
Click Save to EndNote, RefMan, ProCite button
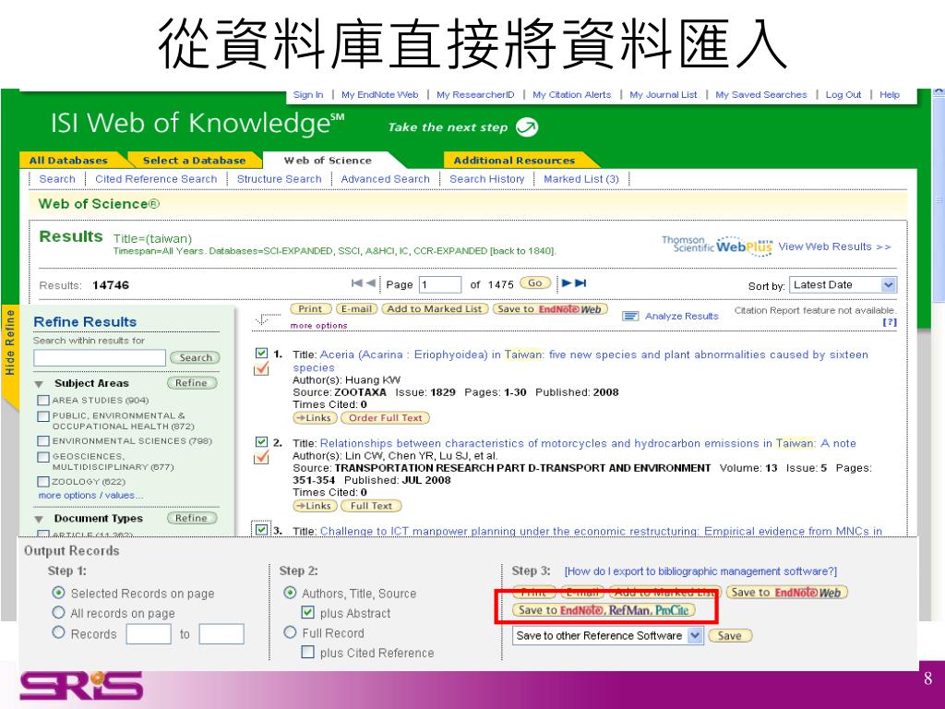click(604, 610)
